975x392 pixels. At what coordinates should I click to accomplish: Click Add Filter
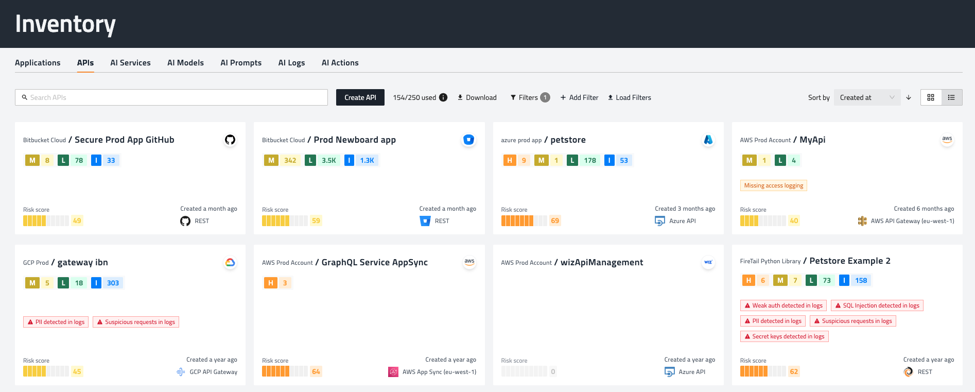point(579,97)
